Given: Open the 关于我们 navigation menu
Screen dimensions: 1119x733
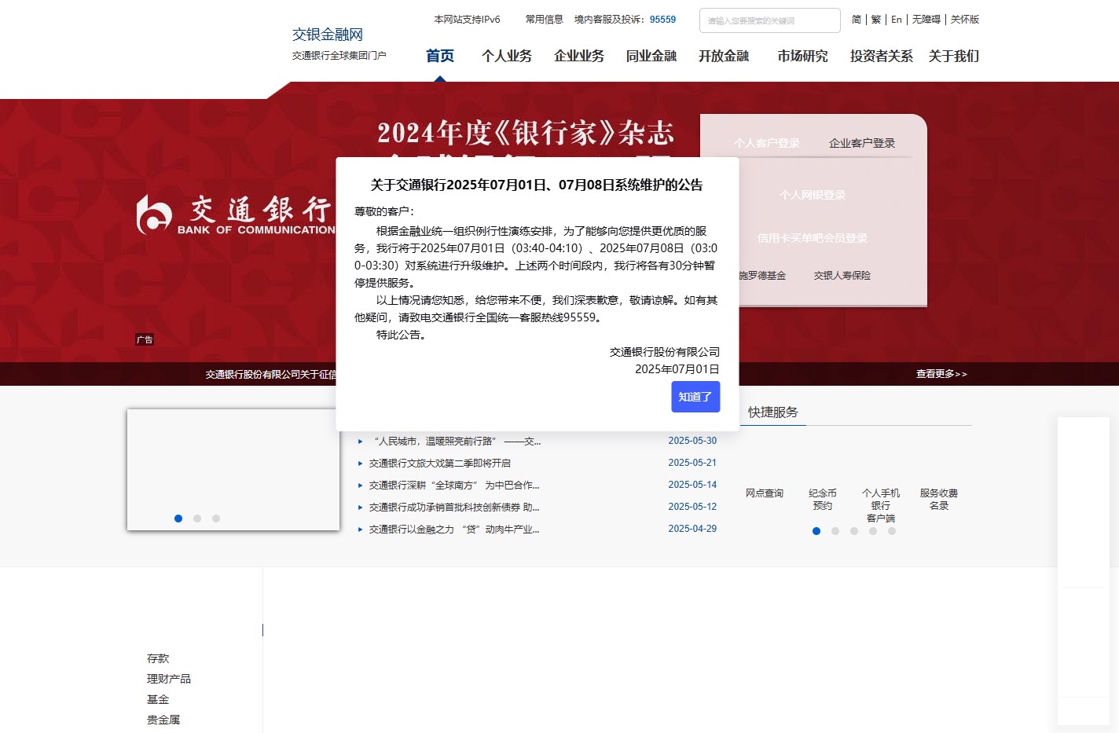Looking at the screenshot, I should pyautogui.click(x=954, y=56).
